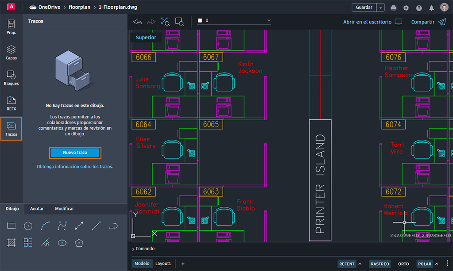
Task: Navigate to OneDrive breadcrumb
Action: click(x=45, y=7)
